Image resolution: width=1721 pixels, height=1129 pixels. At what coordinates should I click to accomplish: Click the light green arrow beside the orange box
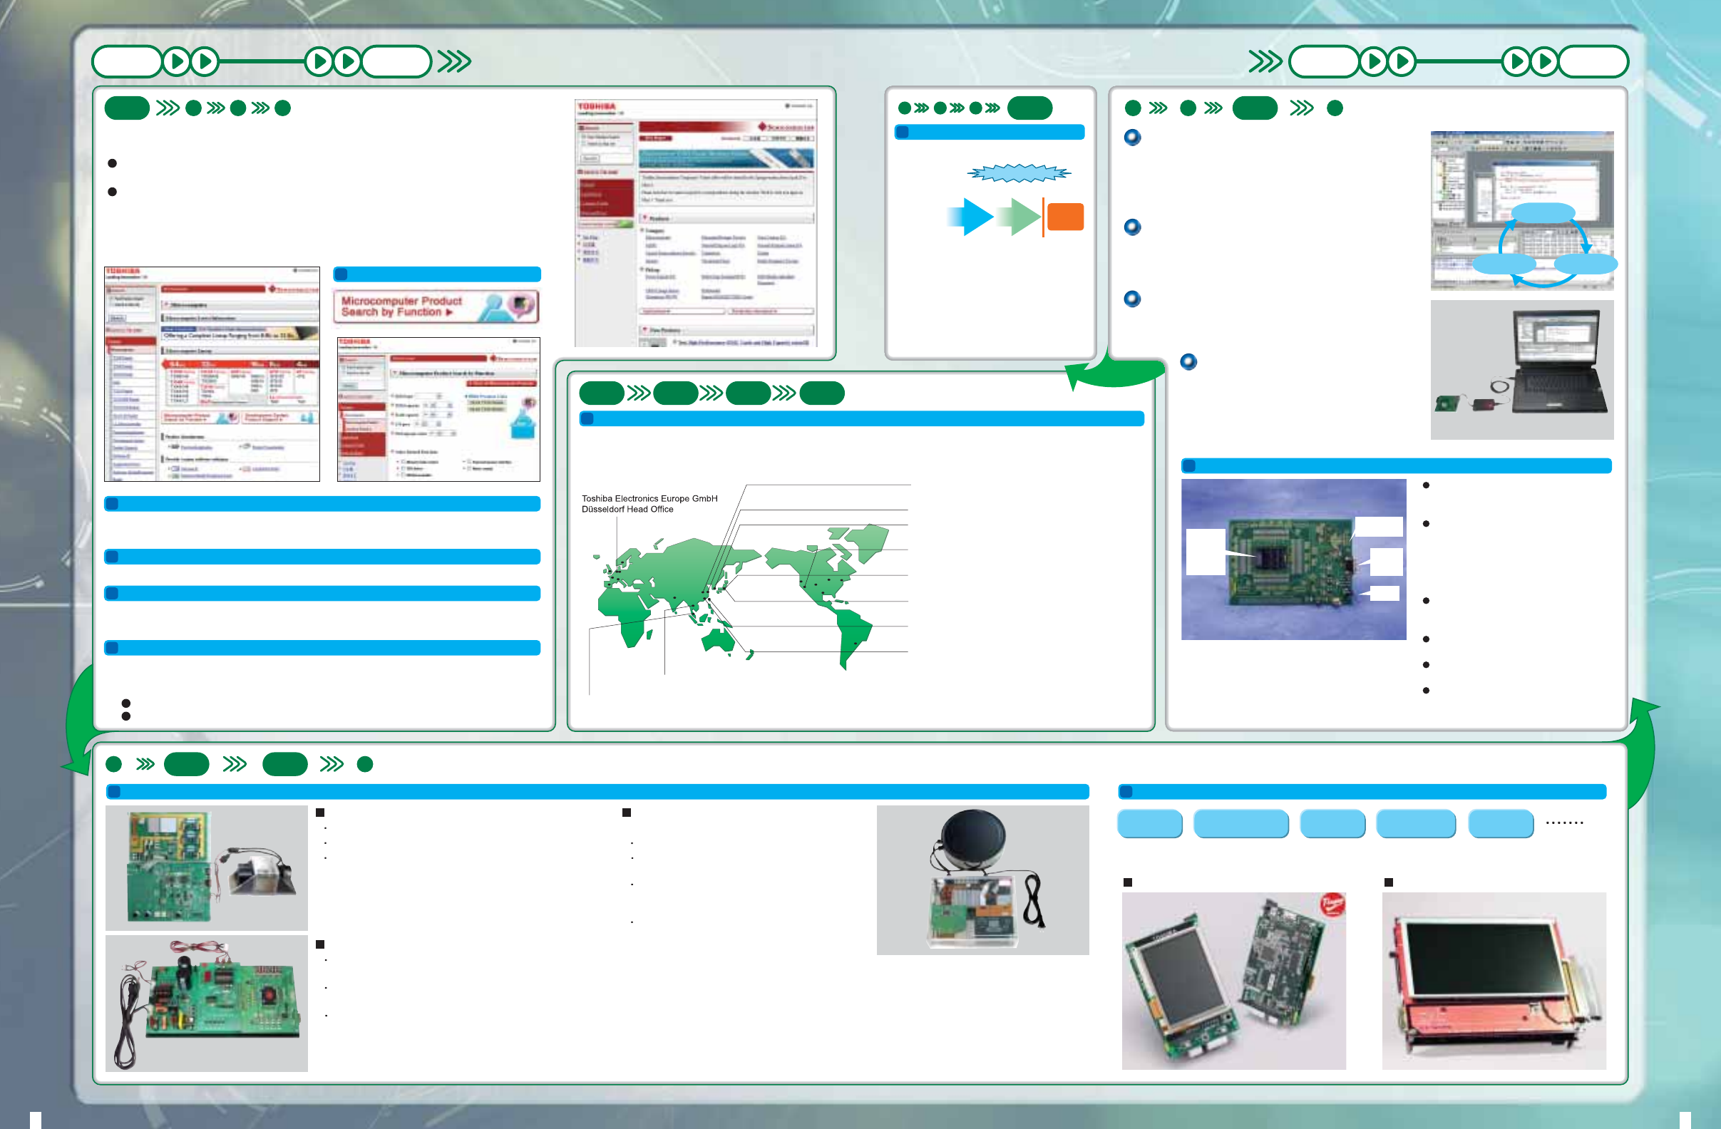(1019, 216)
